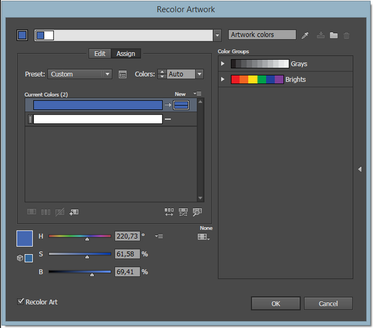Viewport: 373px width, 328px height.
Task: Click the color reduction options icon beside Preset
Action: pos(122,74)
